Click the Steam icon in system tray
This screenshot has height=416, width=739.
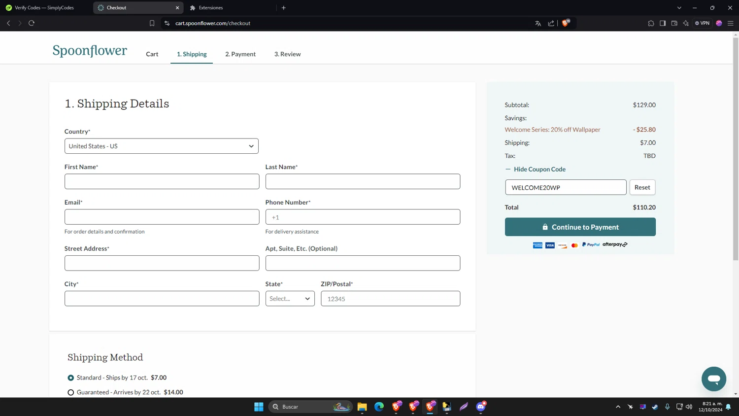point(655,407)
